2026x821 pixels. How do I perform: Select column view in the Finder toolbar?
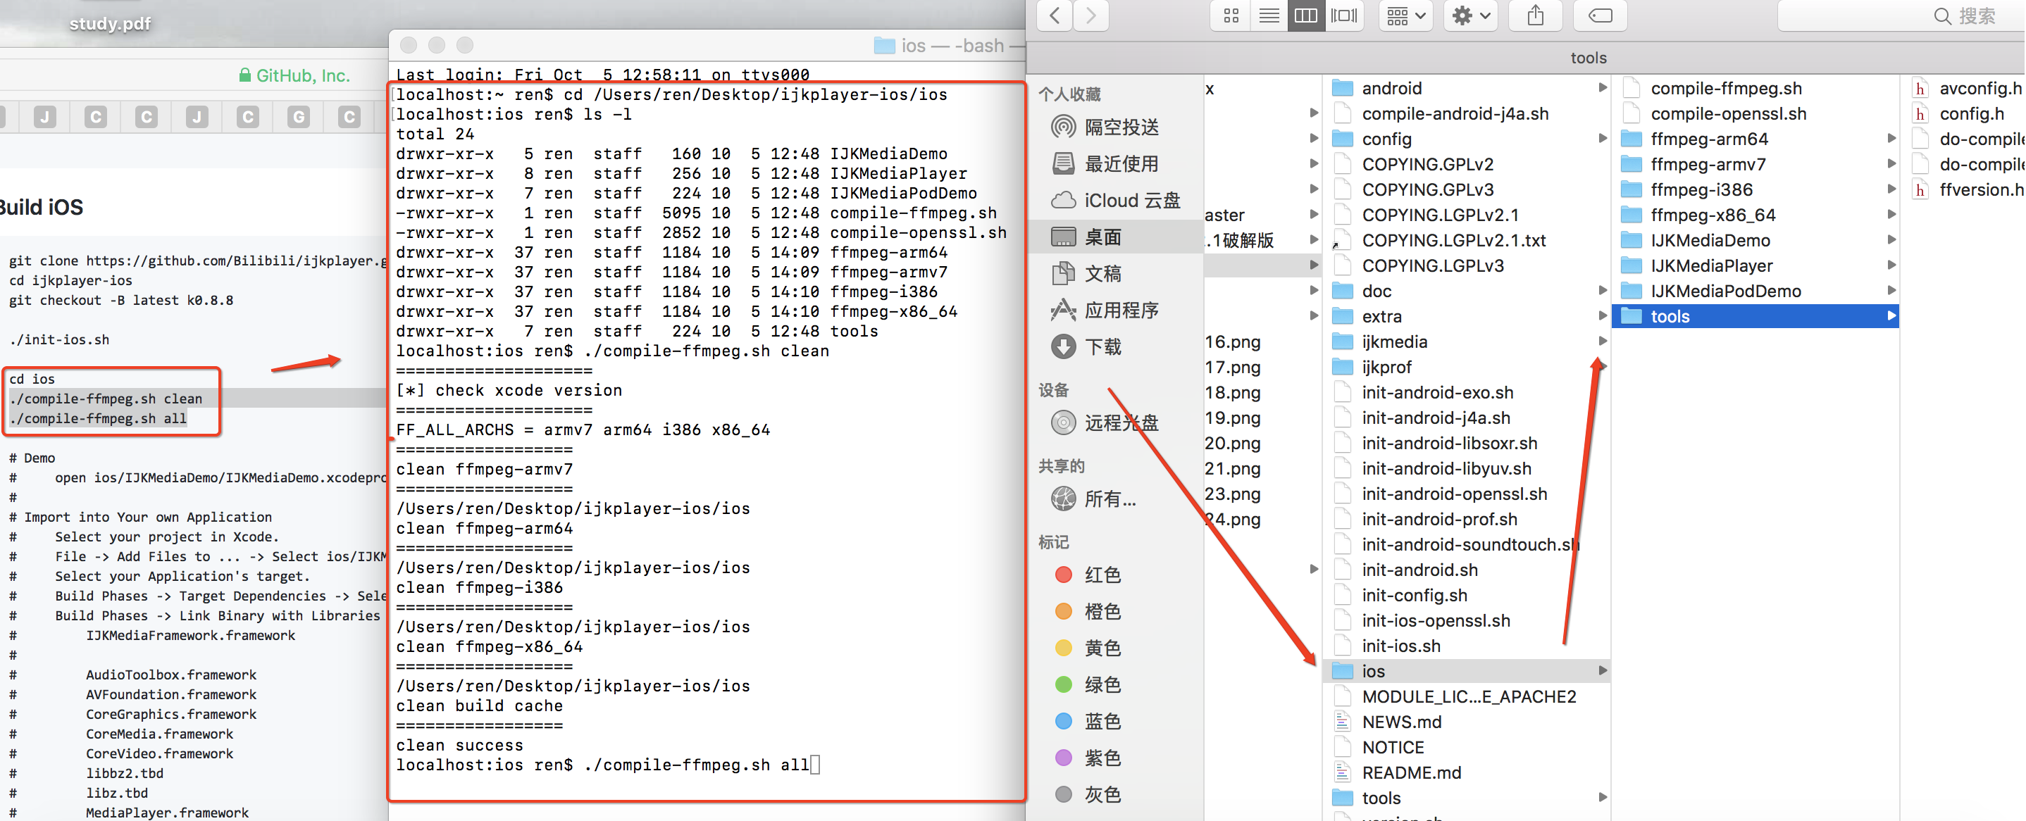point(1305,15)
